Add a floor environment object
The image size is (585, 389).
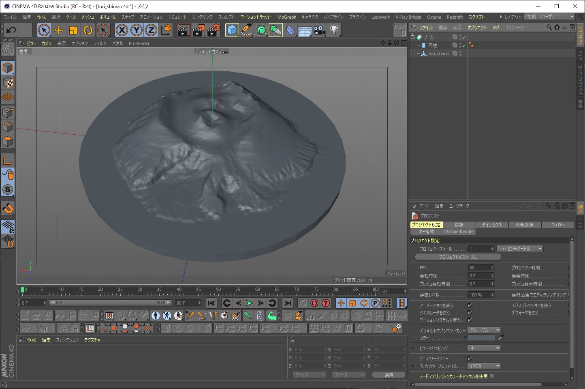tap(305, 30)
